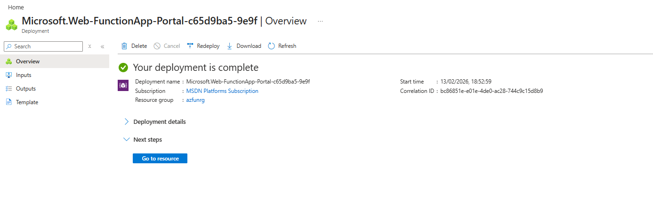Viewport: 653px width, 198px height.
Task: Open the azfunrg resource group link
Action: (x=195, y=100)
